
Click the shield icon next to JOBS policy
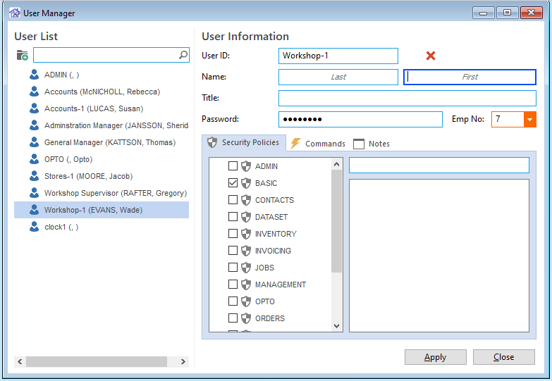pos(246,268)
